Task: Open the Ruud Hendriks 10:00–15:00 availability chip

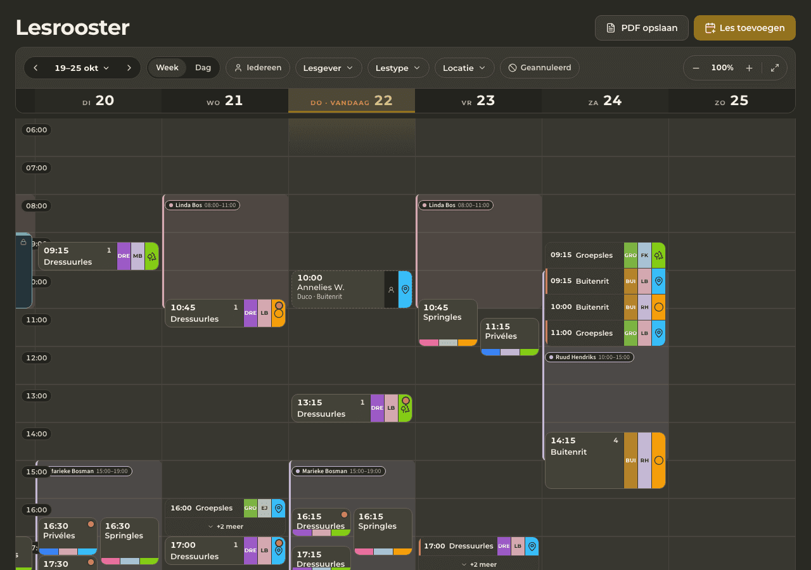Action: tap(589, 357)
